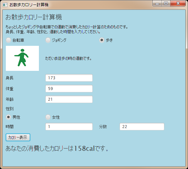Click the 身長 input field showing 173
Image resolution: width=188 pixels, height=169 pixels.
(69, 78)
